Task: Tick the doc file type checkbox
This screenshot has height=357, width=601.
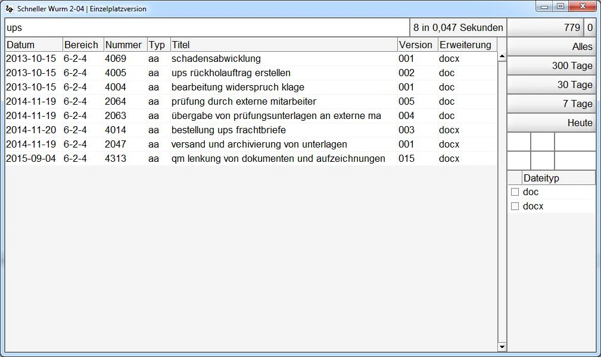Action: (x=515, y=192)
